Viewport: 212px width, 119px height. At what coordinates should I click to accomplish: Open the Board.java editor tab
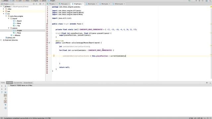[91, 4]
